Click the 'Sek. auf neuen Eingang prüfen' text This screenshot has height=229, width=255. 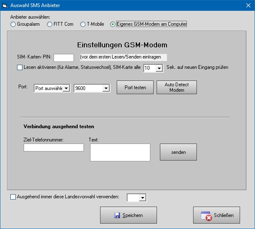197,67
